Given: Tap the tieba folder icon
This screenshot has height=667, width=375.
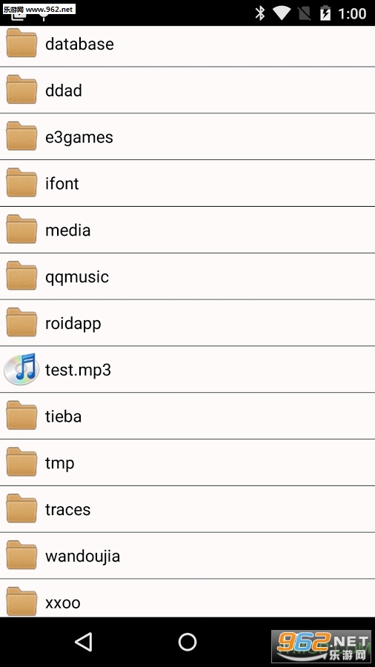Looking at the screenshot, I should tap(21, 415).
